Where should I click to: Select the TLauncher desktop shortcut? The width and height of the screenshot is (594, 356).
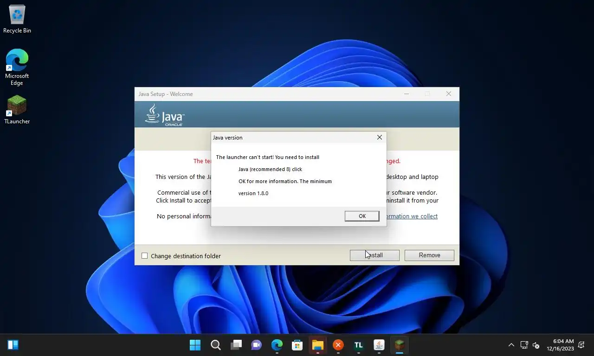pyautogui.click(x=17, y=110)
